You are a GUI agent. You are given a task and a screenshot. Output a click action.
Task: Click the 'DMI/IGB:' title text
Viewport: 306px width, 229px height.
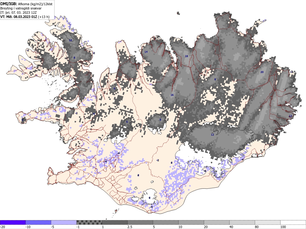9,4
